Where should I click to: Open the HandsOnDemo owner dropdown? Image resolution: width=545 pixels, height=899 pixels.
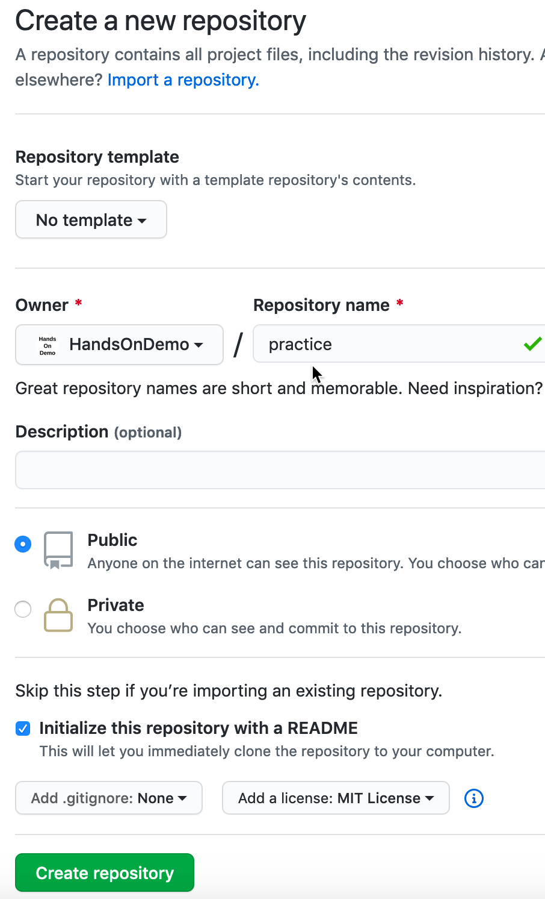[119, 345]
